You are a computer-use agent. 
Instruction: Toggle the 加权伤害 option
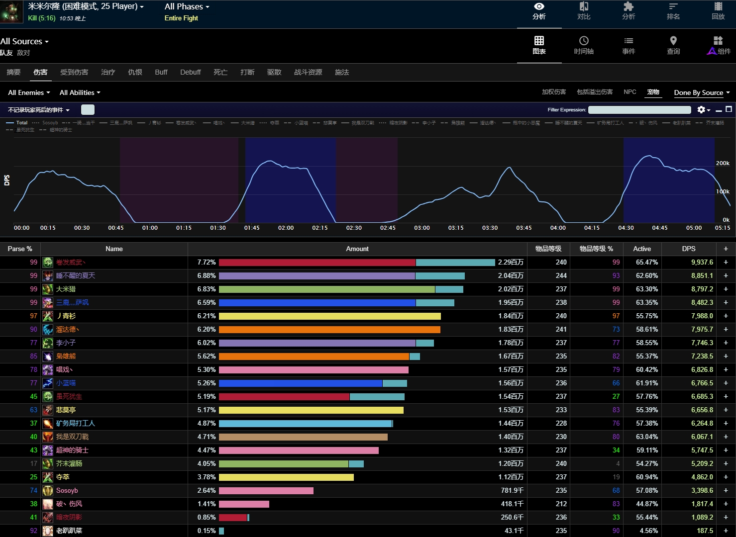tap(554, 92)
